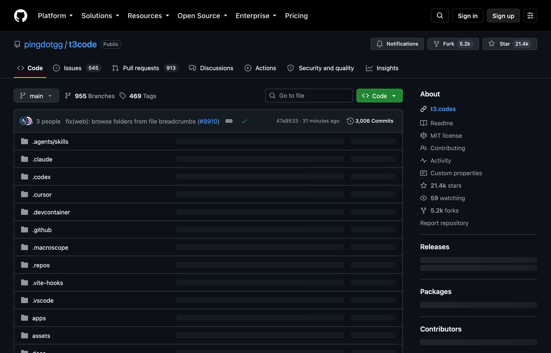551x353 pixels.
Task: Switch to the Discussions tab
Action: (211, 68)
